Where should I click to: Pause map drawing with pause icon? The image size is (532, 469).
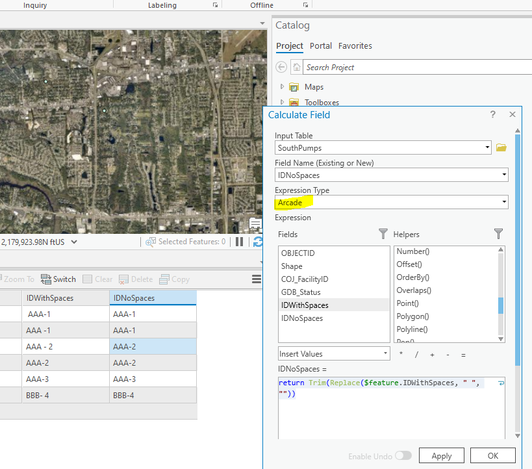click(240, 242)
